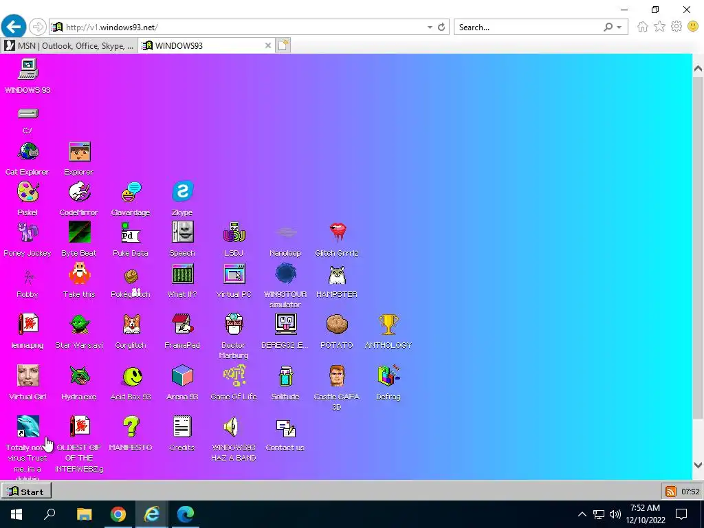The image size is (704, 528).
Task: Launch WIN93TOUR simulator
Action: tap(285, 274)
